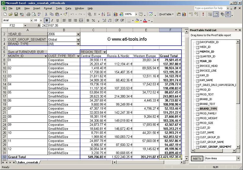Click the function fx icon in formula bar
The height and width of the screenshot is (170, 243).
click(39, 26)
